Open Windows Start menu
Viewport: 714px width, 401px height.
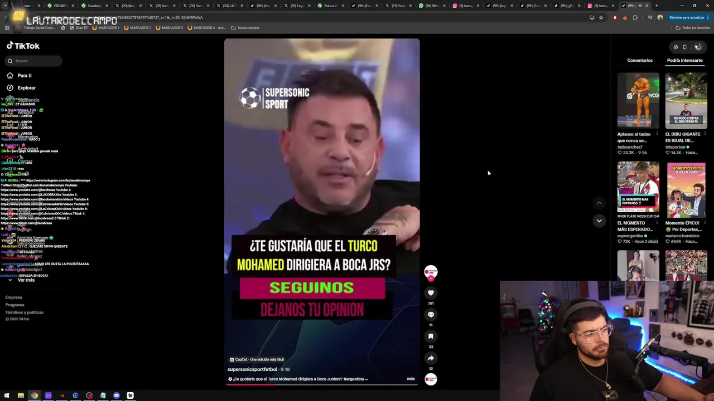pos(7,395)
